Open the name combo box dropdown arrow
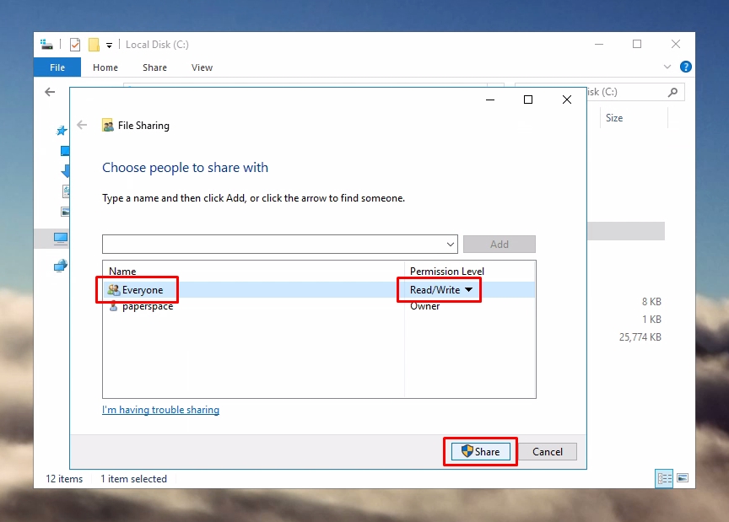Viewport: 729px width, 522px height. tap(450, 244)
